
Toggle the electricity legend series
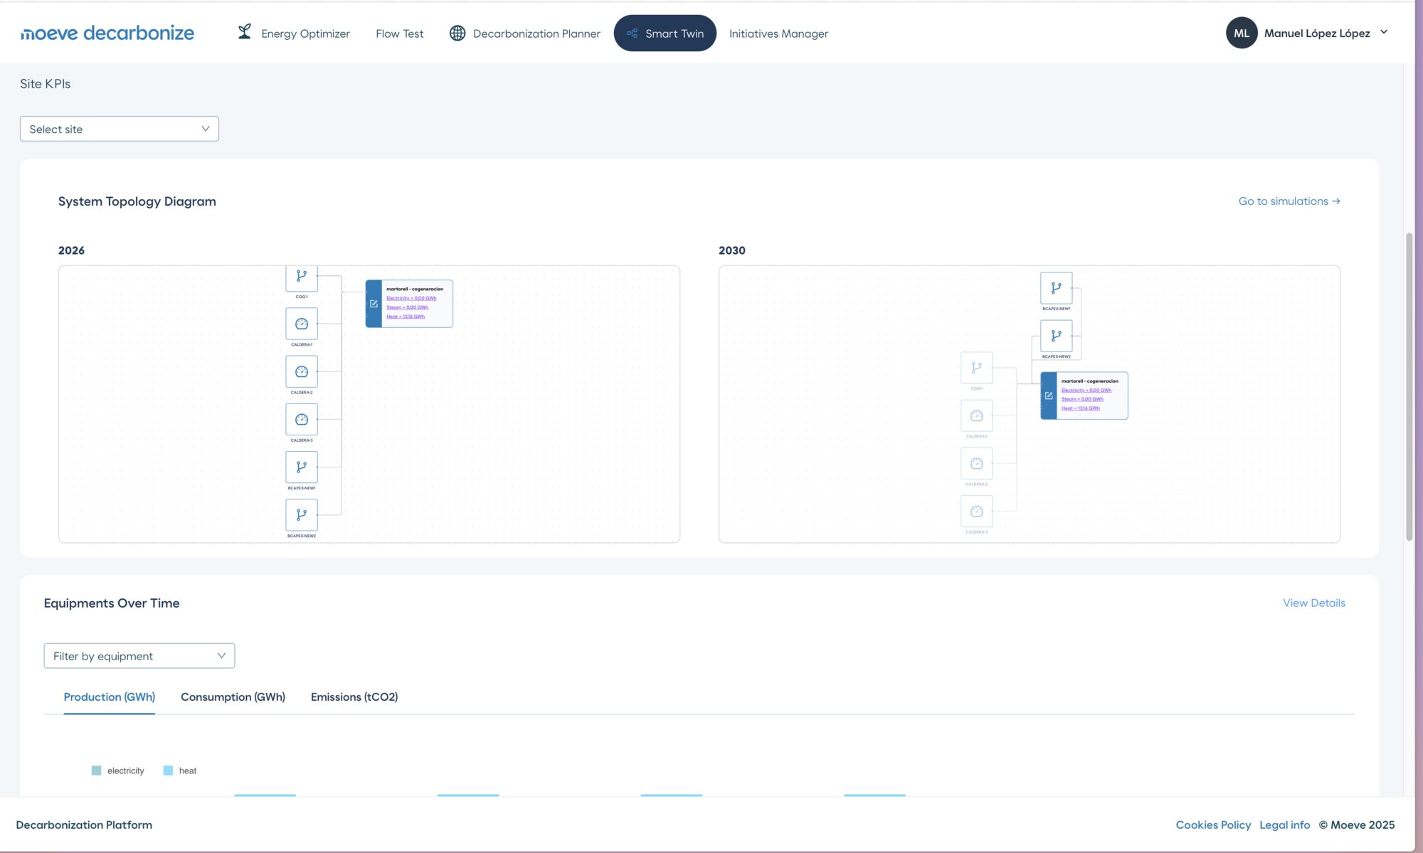[x=118, y=770]
